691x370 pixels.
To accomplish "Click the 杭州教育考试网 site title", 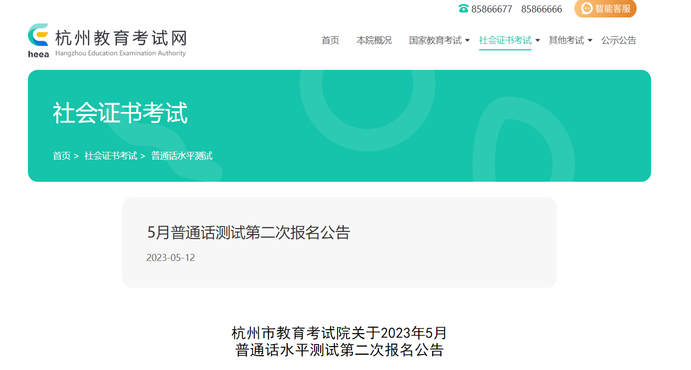I will tap(121, 38).
